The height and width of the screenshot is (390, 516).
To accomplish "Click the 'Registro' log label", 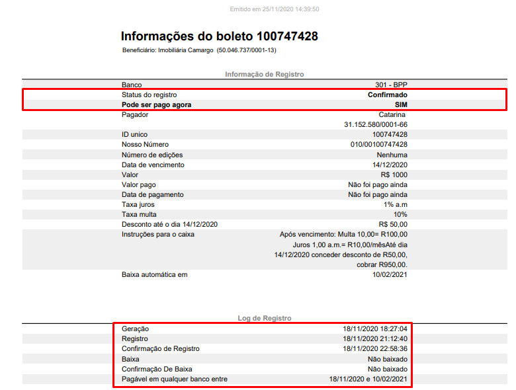I will (134, 338).
